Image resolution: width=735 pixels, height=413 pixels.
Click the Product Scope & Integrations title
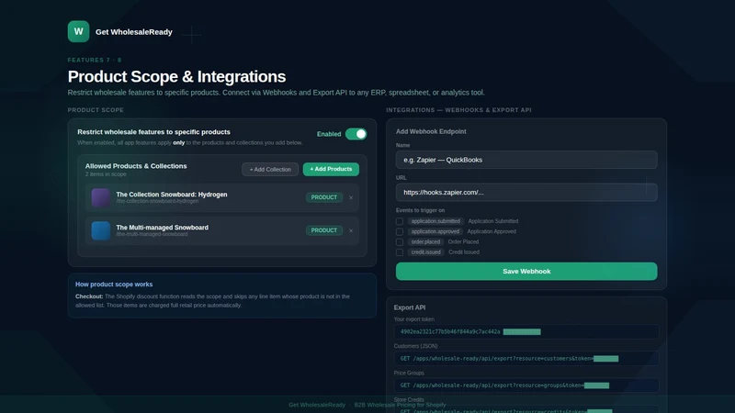(176, 76)
